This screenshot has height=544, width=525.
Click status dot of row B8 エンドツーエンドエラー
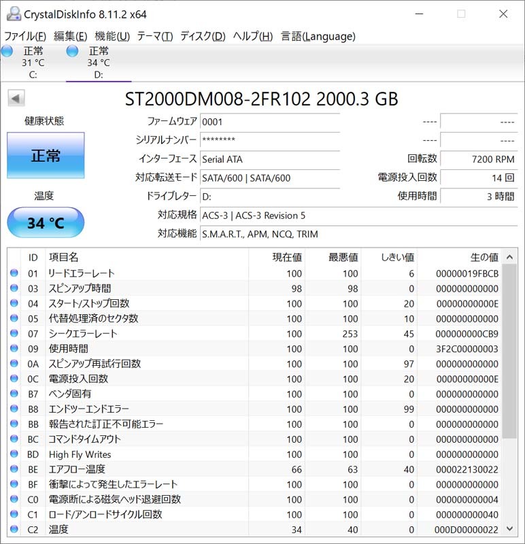[14, 409]
